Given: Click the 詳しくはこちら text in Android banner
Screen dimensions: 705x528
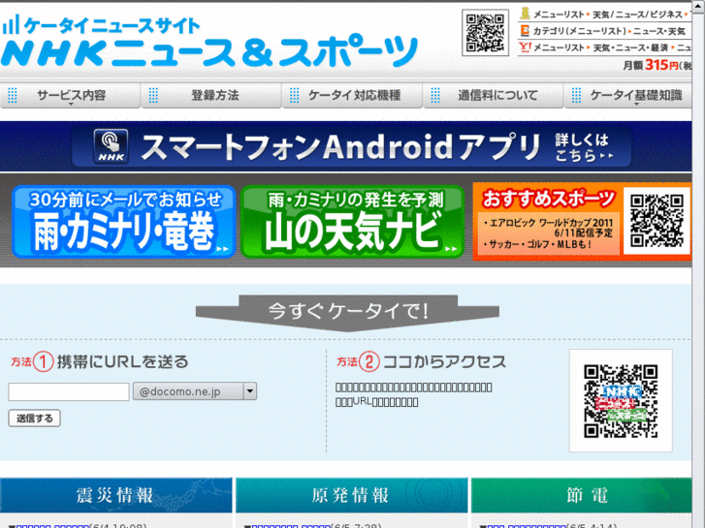Looking at the screenshot, I should (x=583, y=147).
